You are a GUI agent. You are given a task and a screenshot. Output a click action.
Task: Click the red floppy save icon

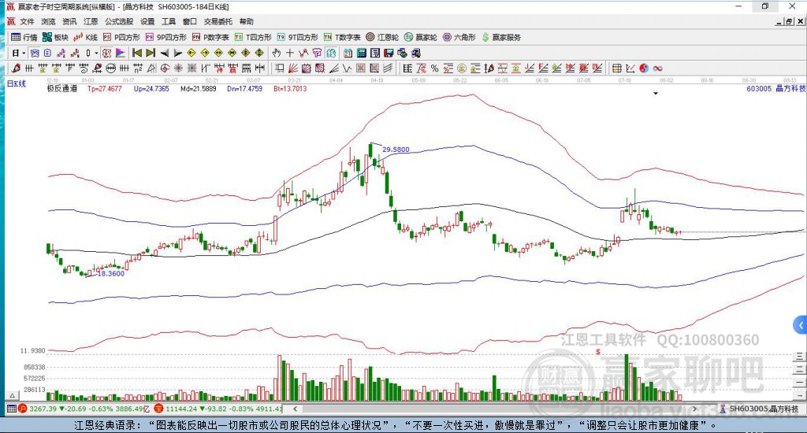[389, 53]
